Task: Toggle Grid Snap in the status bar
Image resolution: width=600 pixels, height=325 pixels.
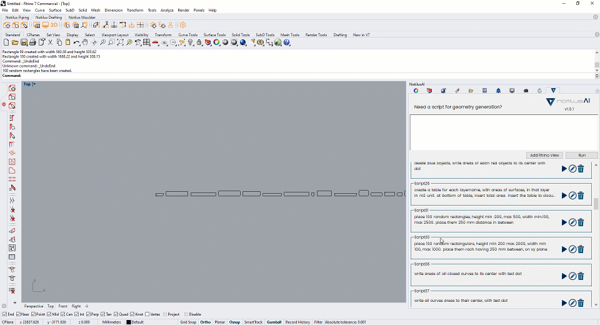Action: tap(188, 322)
